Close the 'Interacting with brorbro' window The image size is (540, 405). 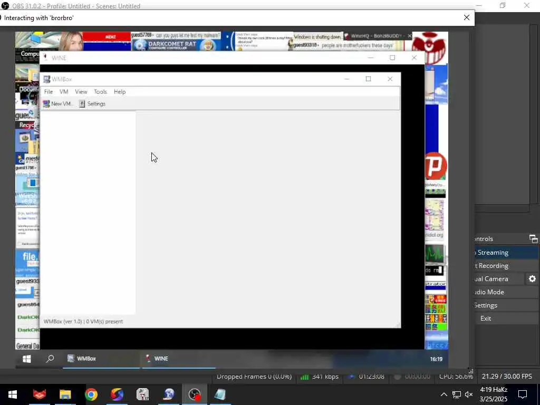pos(466,17)
